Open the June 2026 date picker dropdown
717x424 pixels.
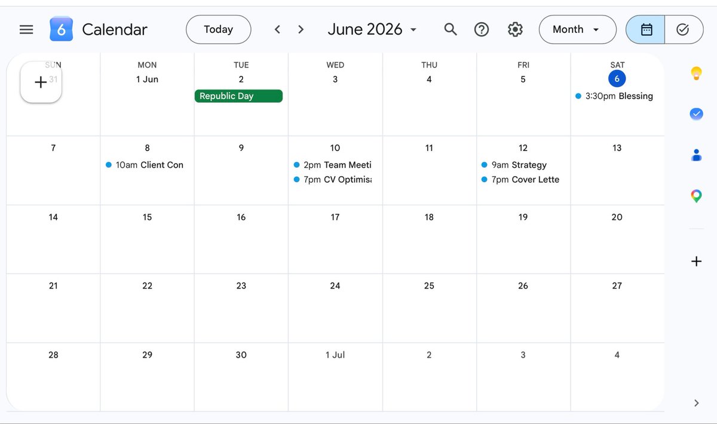coord(372,29)
